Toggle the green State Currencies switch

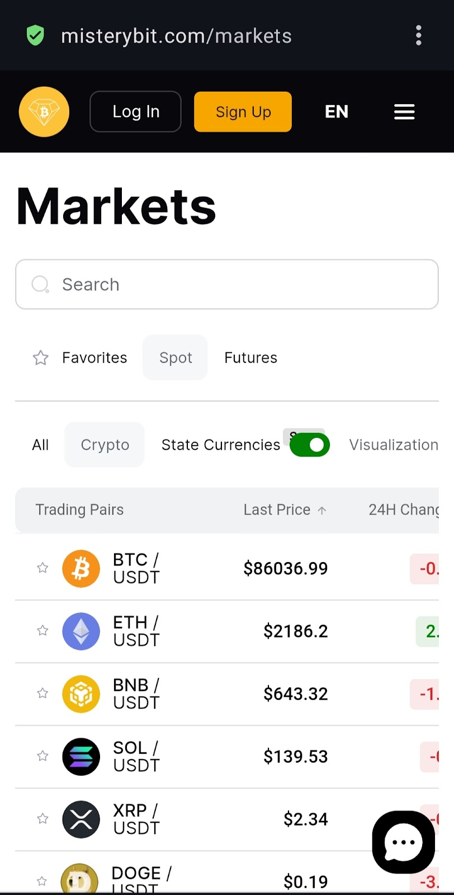310,445
